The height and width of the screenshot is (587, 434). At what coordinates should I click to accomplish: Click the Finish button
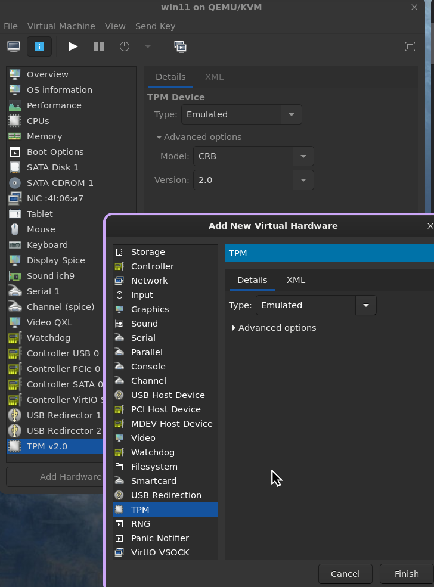(x=407, y=574)
